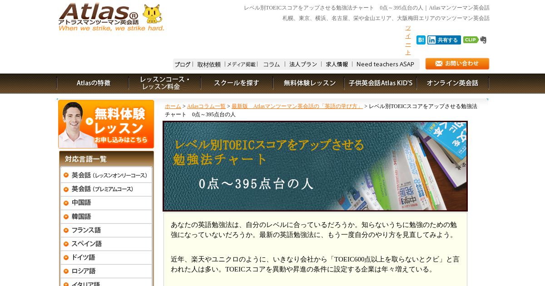Open the オンライン英会話 navigation tab
The image size is (545, 286).
[452, 83]
